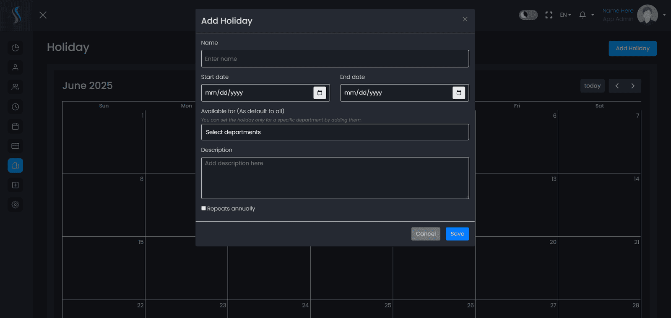Select June 6 on the calendar
The height and width of the screenshot is (318, 671).
click(517, 142)
